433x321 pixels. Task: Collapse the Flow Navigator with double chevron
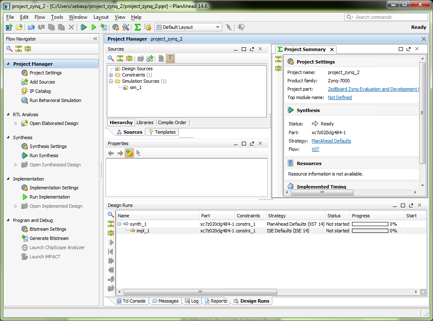click(x=95, y=39)
